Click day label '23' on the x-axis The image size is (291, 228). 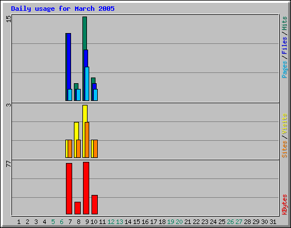(205, 222)
